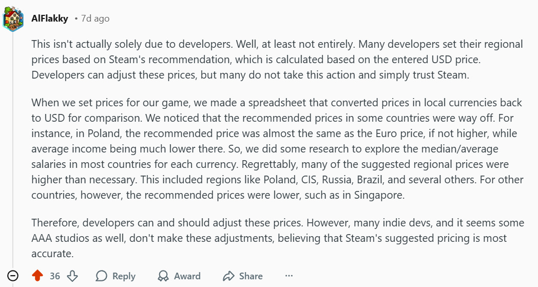Click the speech bubble Reply icon
This screenshot has width=538, height=287.
tap(102, 276)
